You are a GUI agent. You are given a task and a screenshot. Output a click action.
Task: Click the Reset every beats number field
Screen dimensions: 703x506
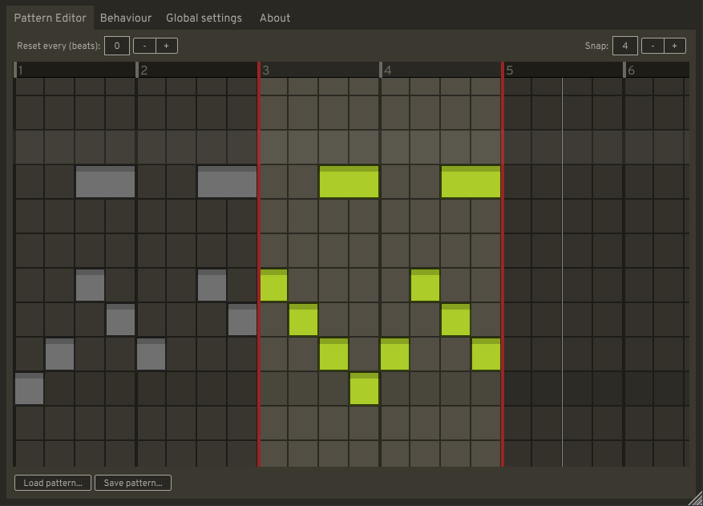coord(117,46)
